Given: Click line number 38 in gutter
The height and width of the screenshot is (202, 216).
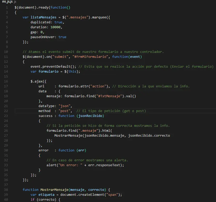Looking at the screenshot, I should 6,190.
